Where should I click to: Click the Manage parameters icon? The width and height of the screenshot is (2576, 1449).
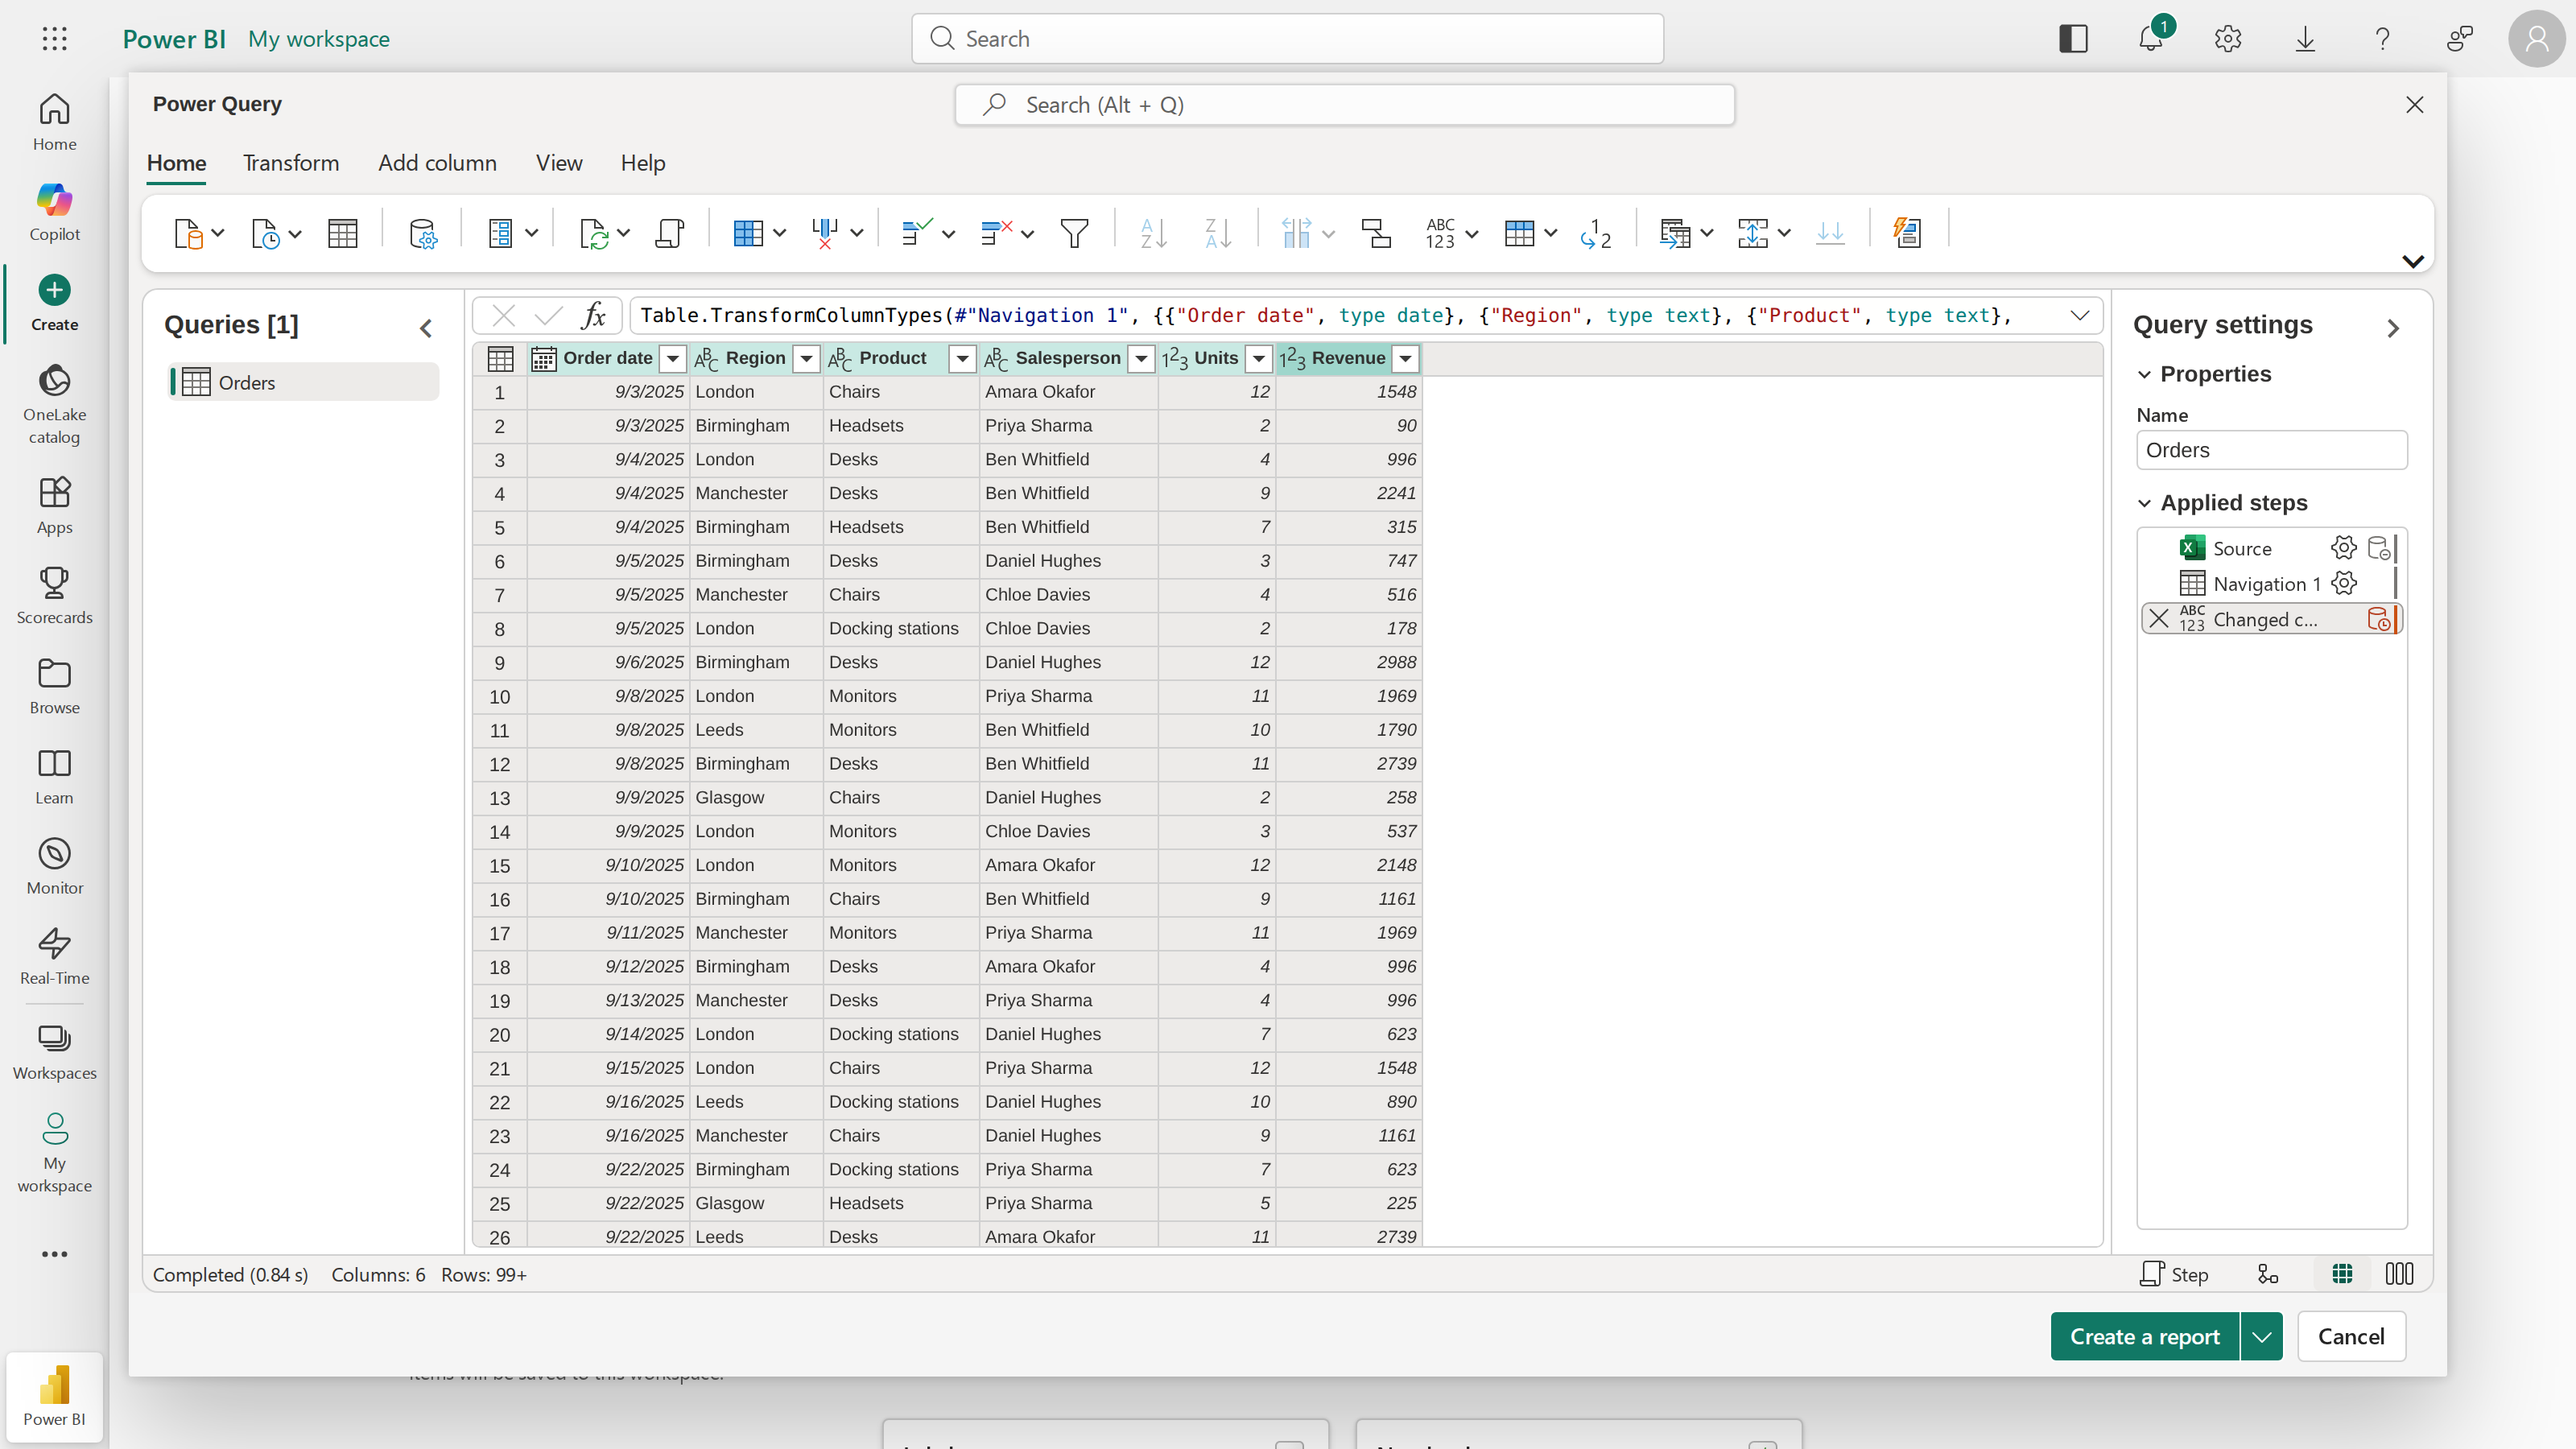[500, 233]
